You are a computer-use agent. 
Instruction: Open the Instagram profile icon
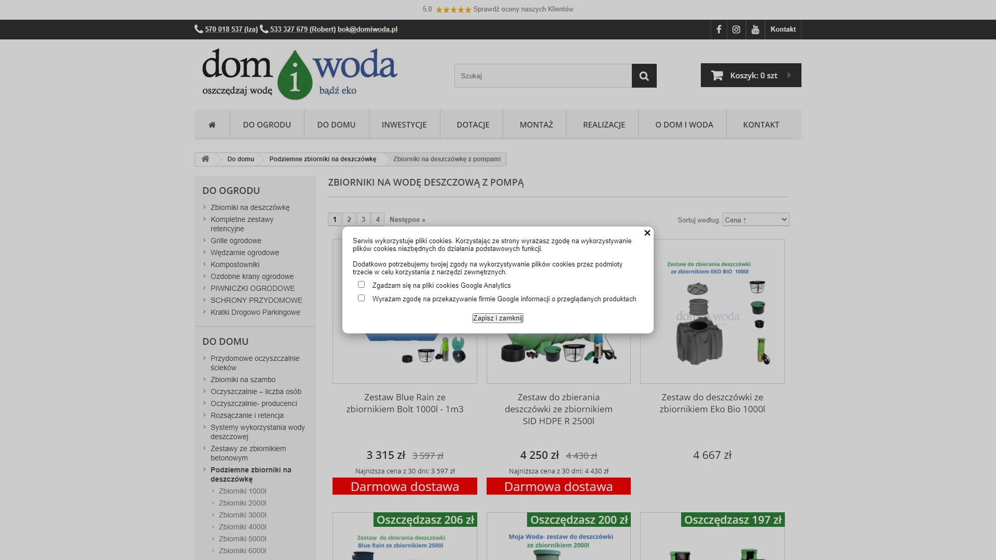pyautogui.click(x=736, y=30)
